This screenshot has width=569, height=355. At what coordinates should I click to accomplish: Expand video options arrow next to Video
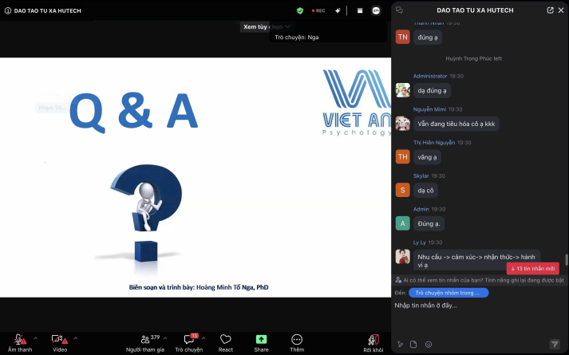[76, 338]
